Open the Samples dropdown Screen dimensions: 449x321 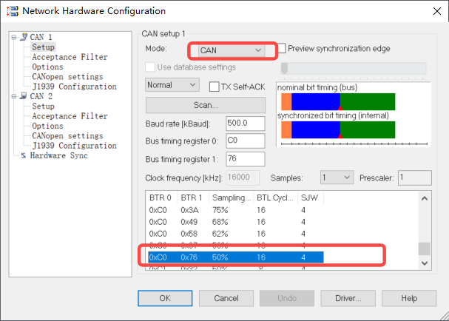337,178
